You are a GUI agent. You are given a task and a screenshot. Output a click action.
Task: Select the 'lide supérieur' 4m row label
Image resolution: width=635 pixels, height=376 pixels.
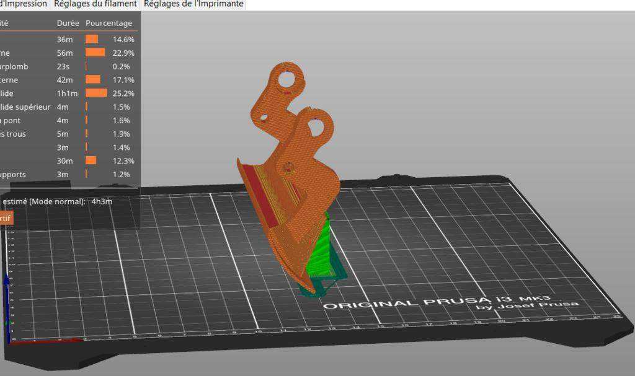coord(25,107)
